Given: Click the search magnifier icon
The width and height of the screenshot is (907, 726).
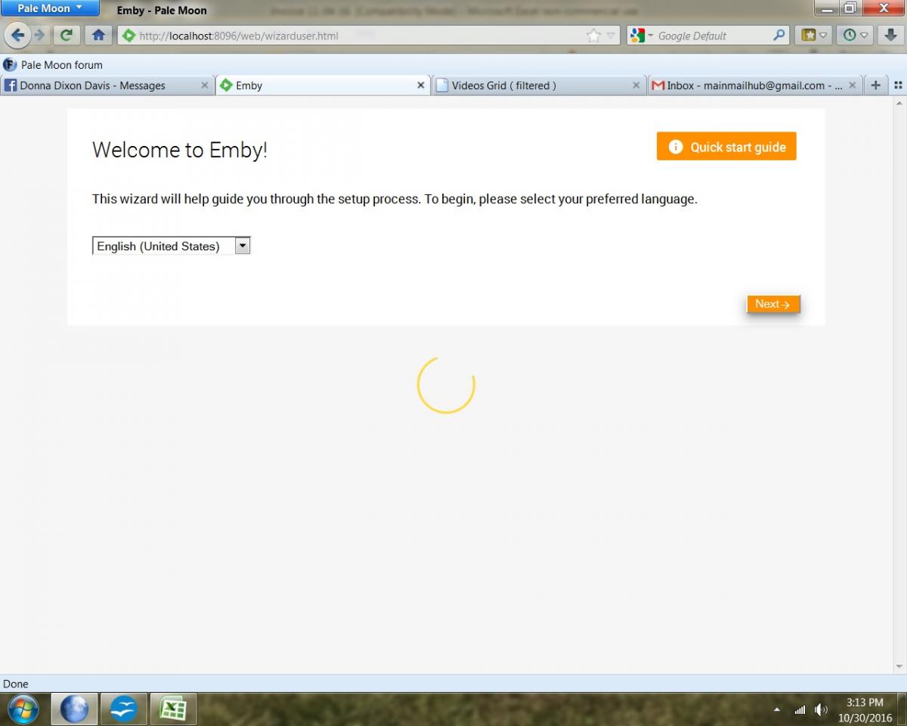Looking at the screenshot, I should 779,36.
